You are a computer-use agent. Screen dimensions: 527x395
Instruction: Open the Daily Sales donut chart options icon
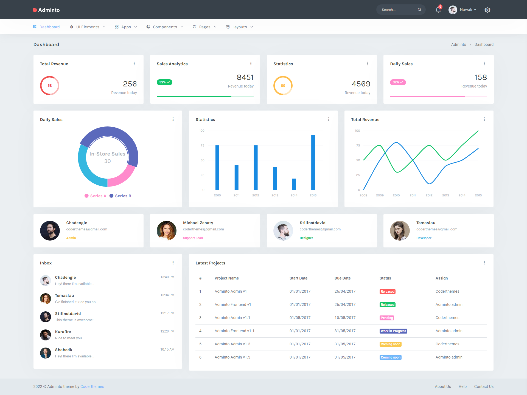pos(173,119)
